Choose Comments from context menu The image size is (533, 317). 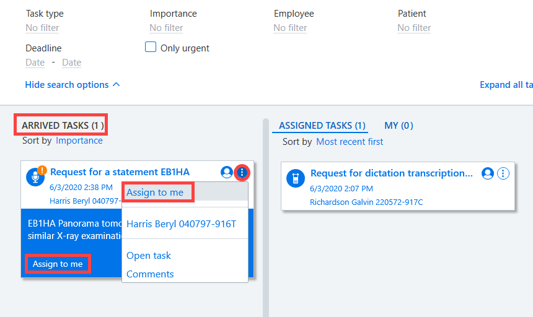tap(150, 274)
